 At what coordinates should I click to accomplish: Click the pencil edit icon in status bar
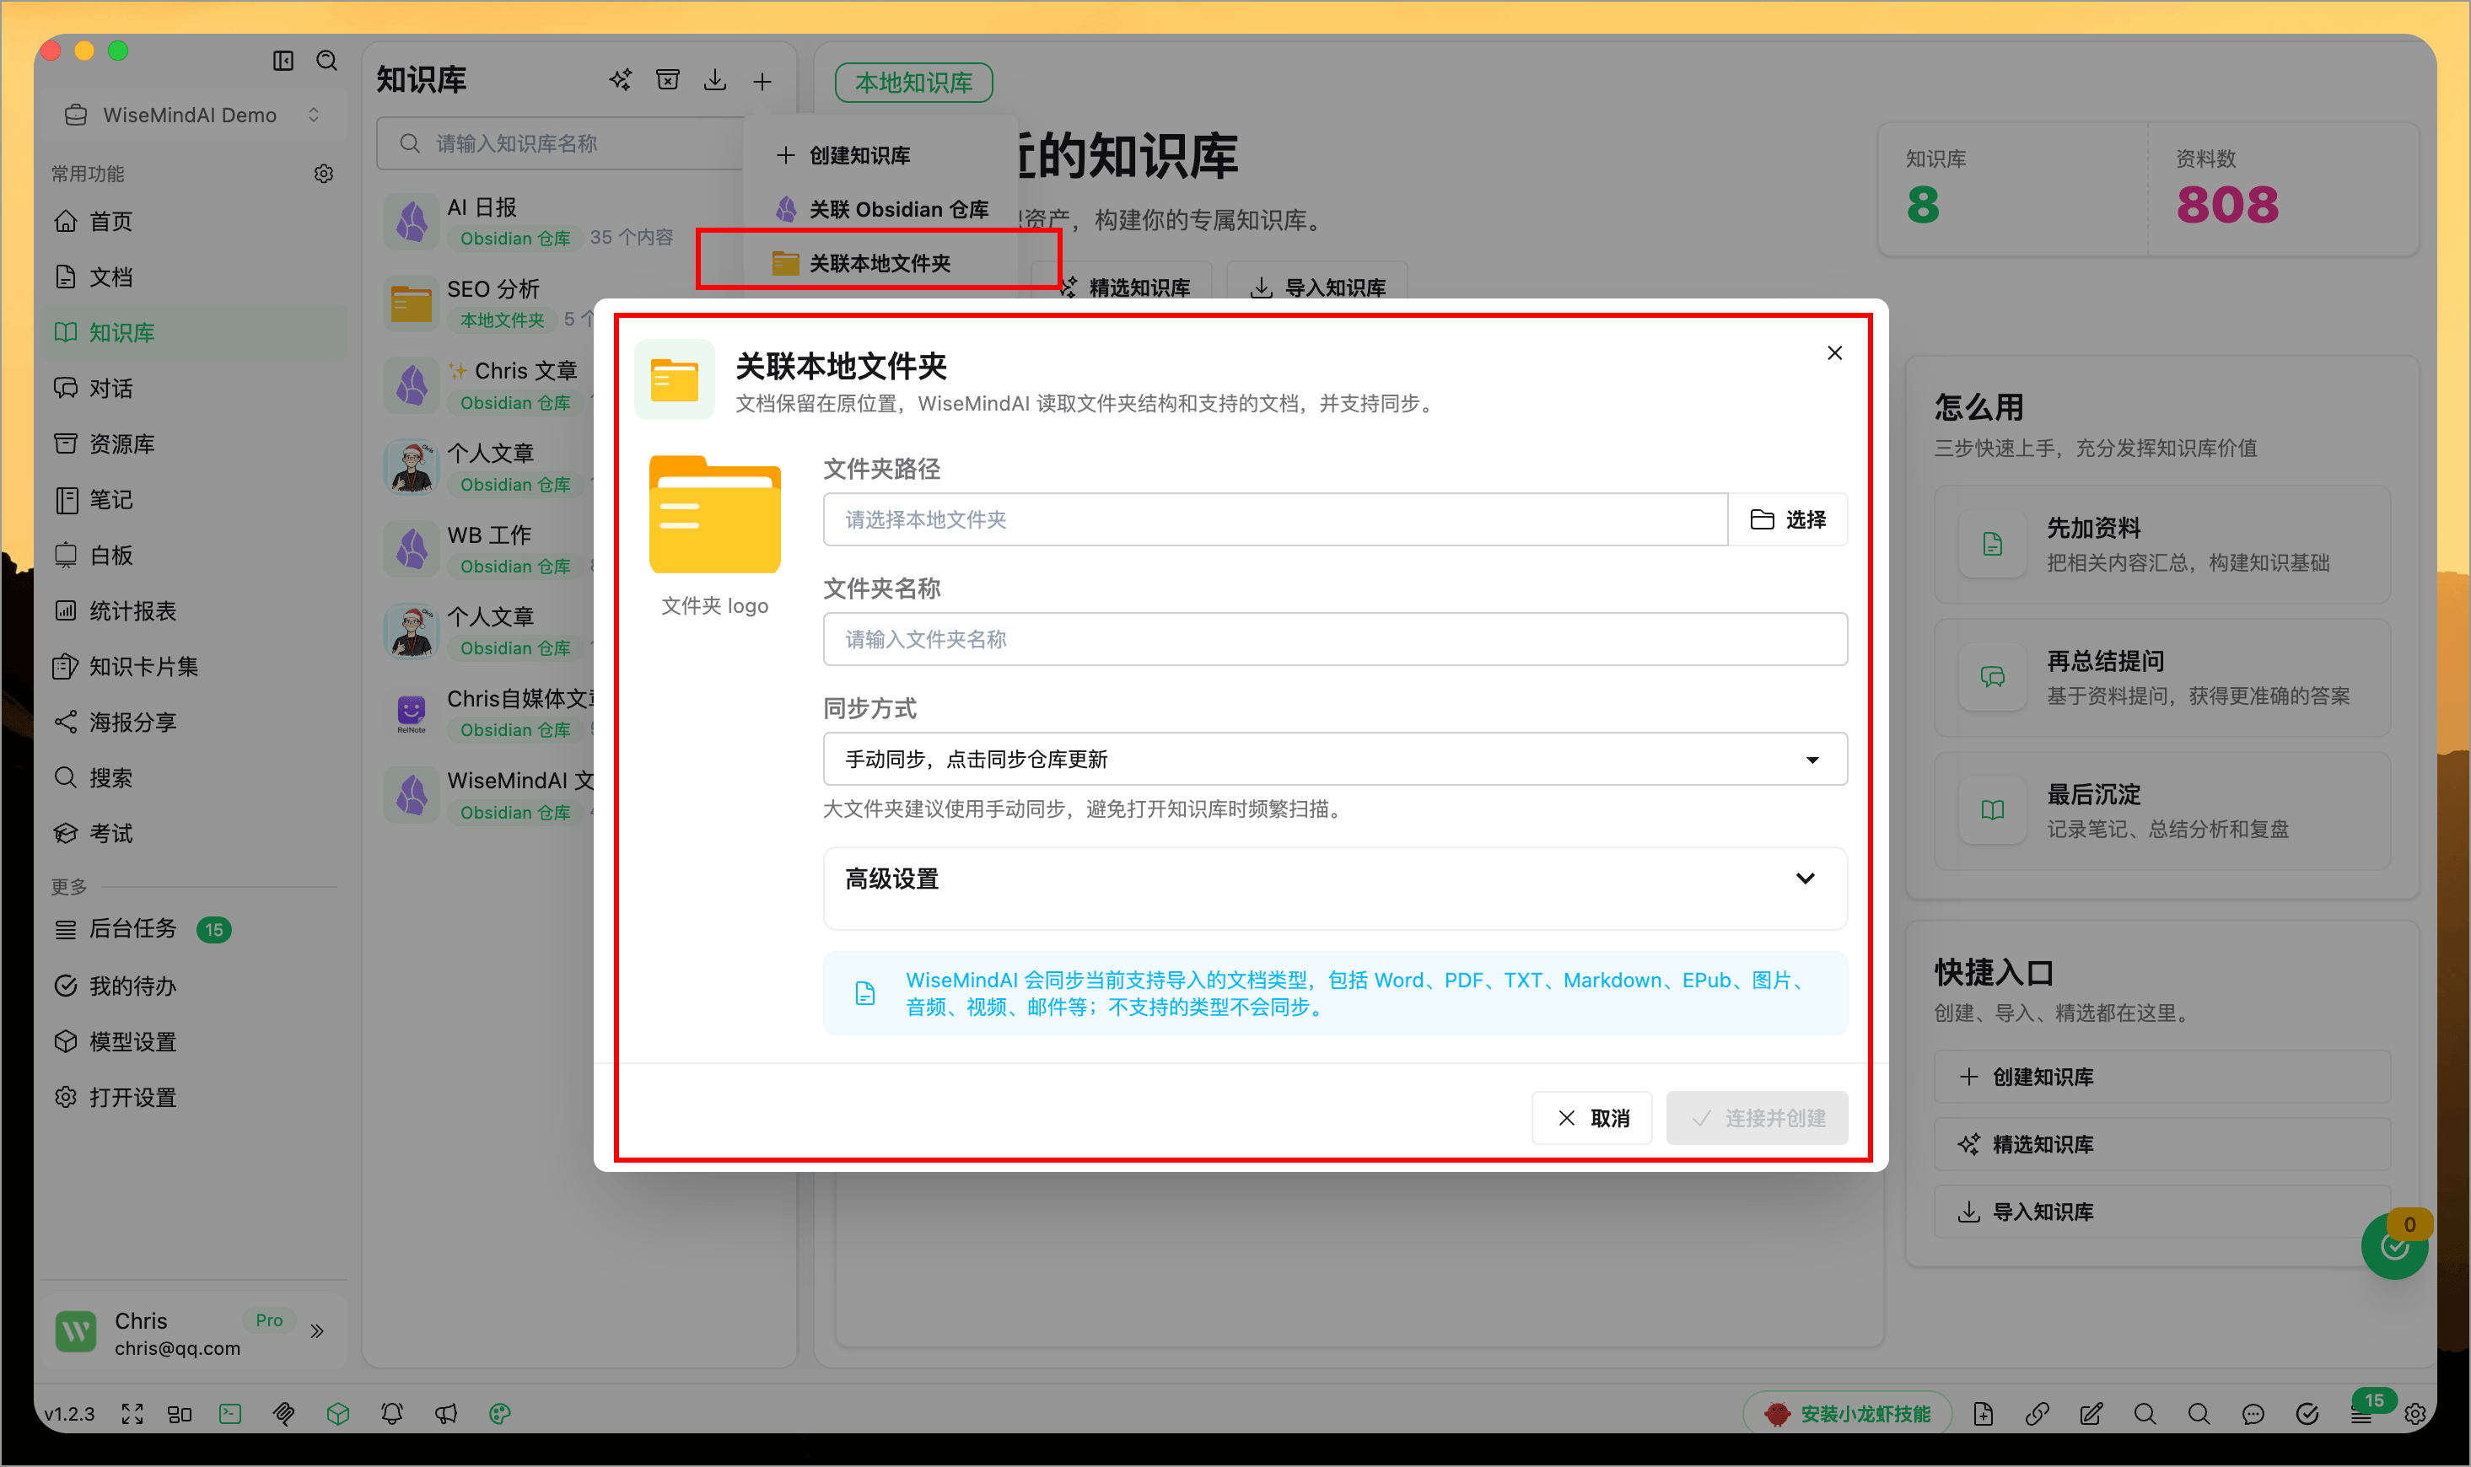2091,1414
